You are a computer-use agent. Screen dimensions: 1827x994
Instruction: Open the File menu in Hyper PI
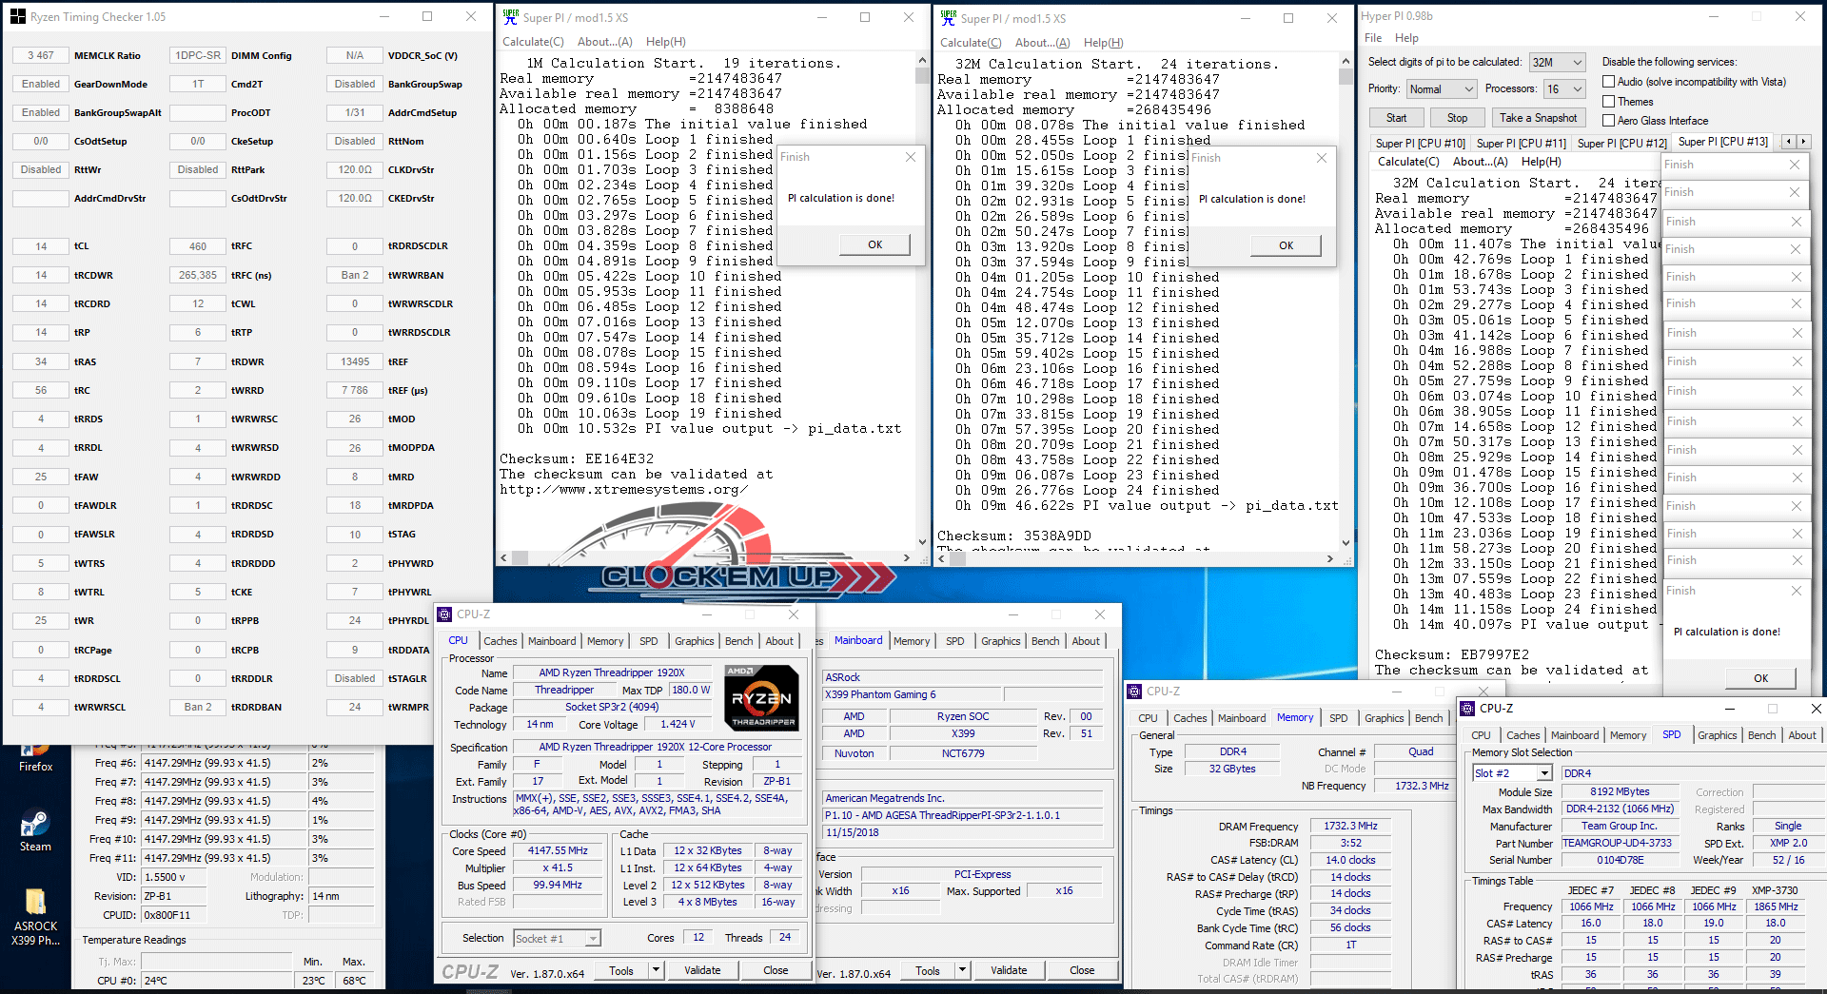click(1373, 38)
